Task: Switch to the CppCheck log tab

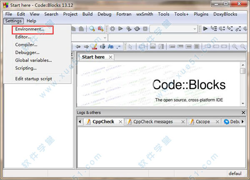Action: pos(103,122)
